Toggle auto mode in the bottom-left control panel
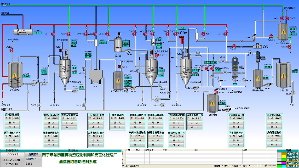 pos(16,136)
